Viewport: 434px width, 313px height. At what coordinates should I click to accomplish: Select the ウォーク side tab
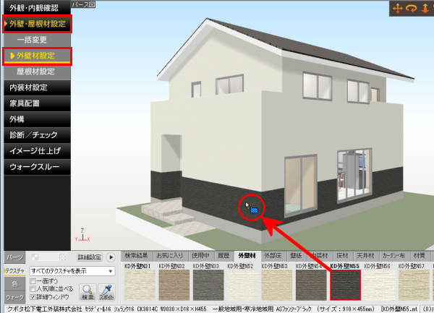pos(15,298)
